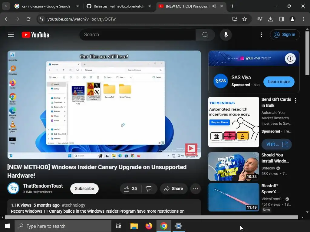
Task: Click the Visit button on Tremendous ad
Action: (x=276, y=144)
